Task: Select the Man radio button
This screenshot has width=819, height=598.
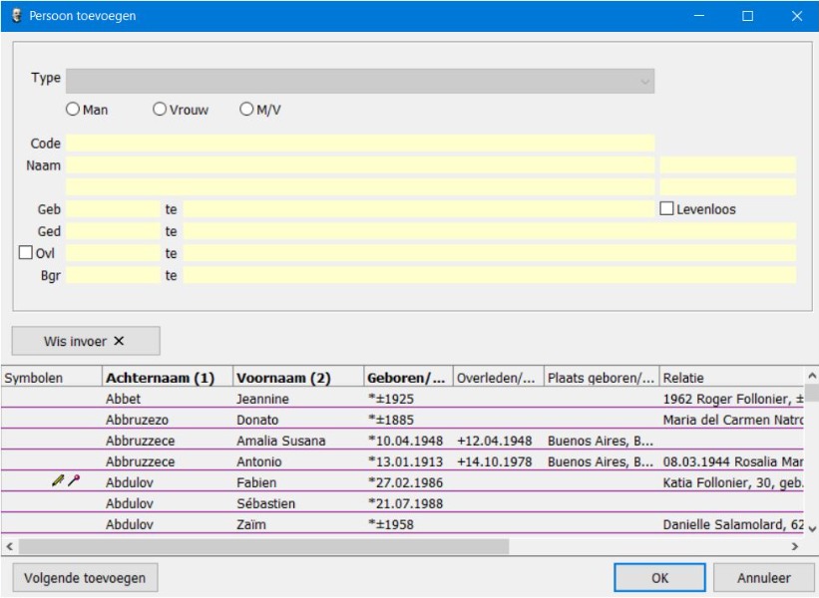Action: pyautogui.click(x=72, y=110)
